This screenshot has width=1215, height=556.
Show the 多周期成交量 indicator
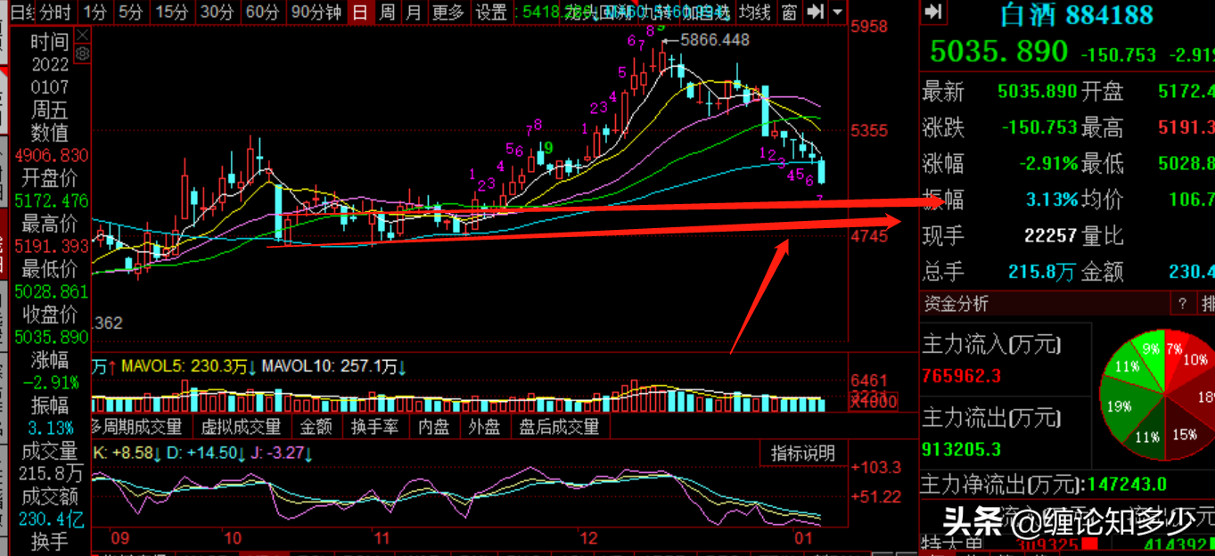(x=136, y=427)
